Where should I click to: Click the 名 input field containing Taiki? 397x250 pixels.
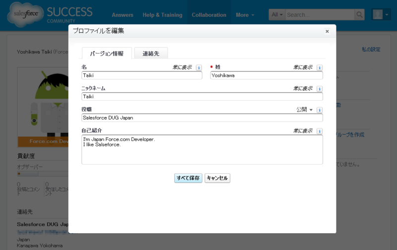142,75
